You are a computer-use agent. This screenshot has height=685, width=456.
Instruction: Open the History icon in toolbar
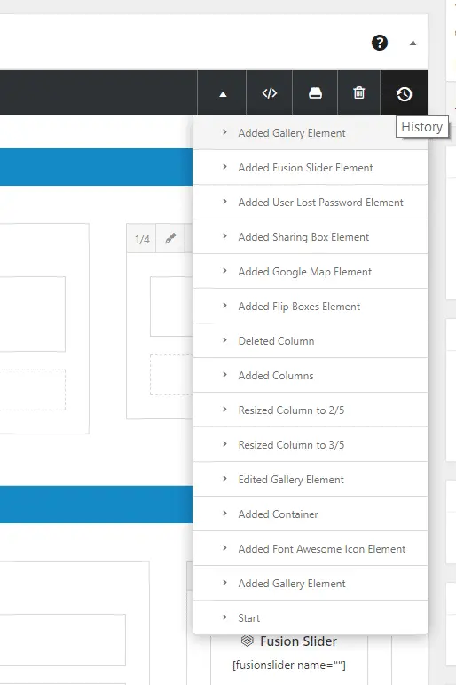[404, 93]
